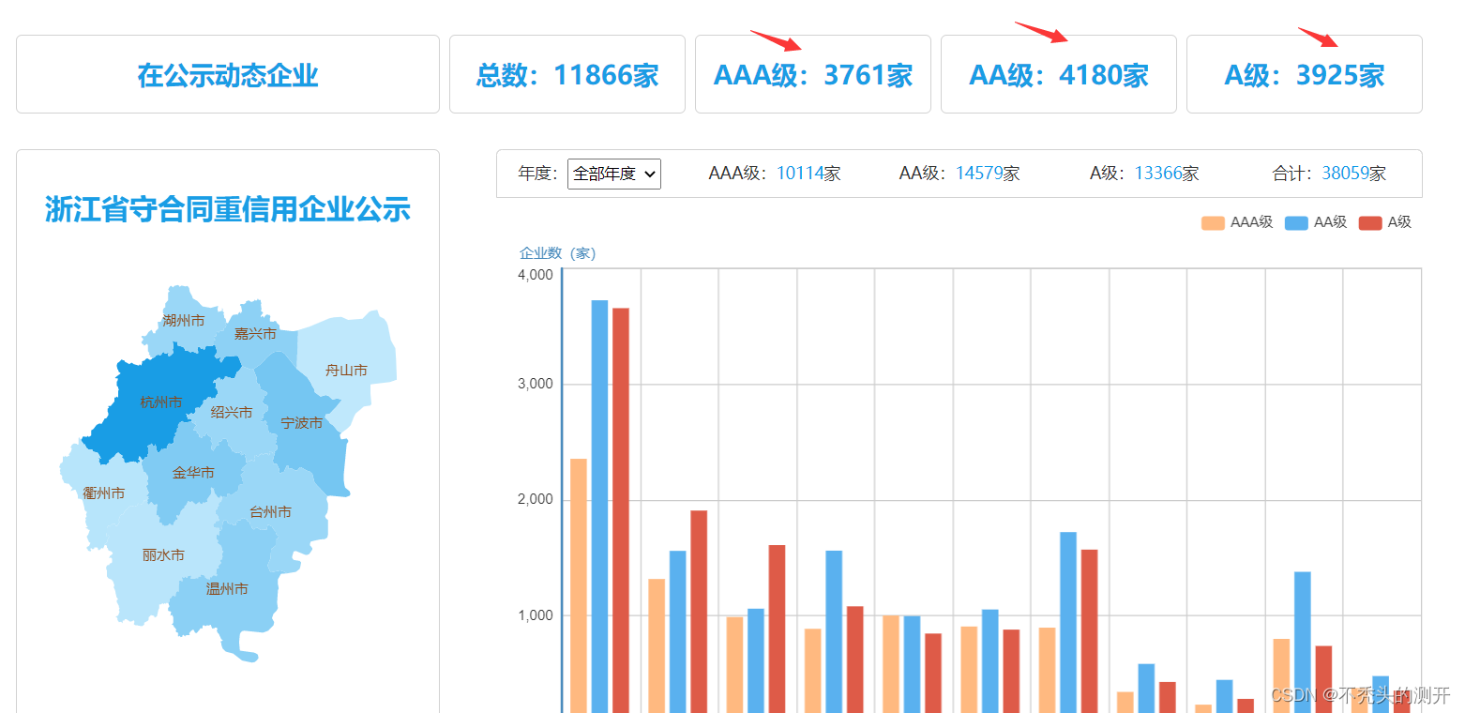Select 舟山市 on the map

pos(346,371)
